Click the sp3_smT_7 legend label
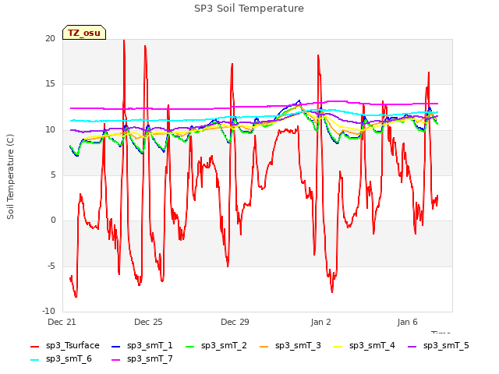The width and height of the screenshot is (499, 374). click(x=150, y=358)
